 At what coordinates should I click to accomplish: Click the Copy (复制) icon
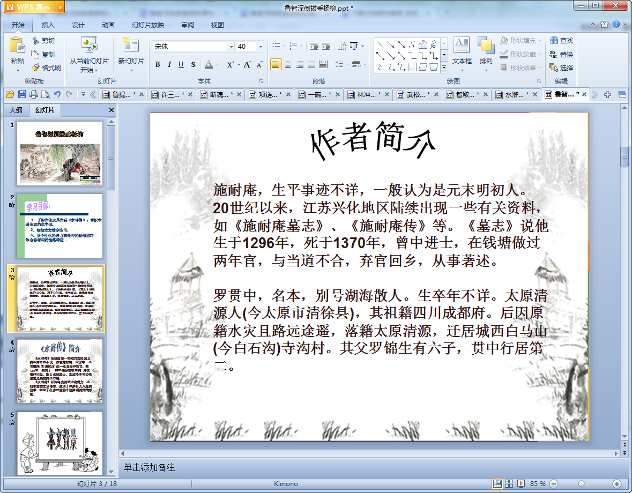pyautogui.click(x=35, y=54)
